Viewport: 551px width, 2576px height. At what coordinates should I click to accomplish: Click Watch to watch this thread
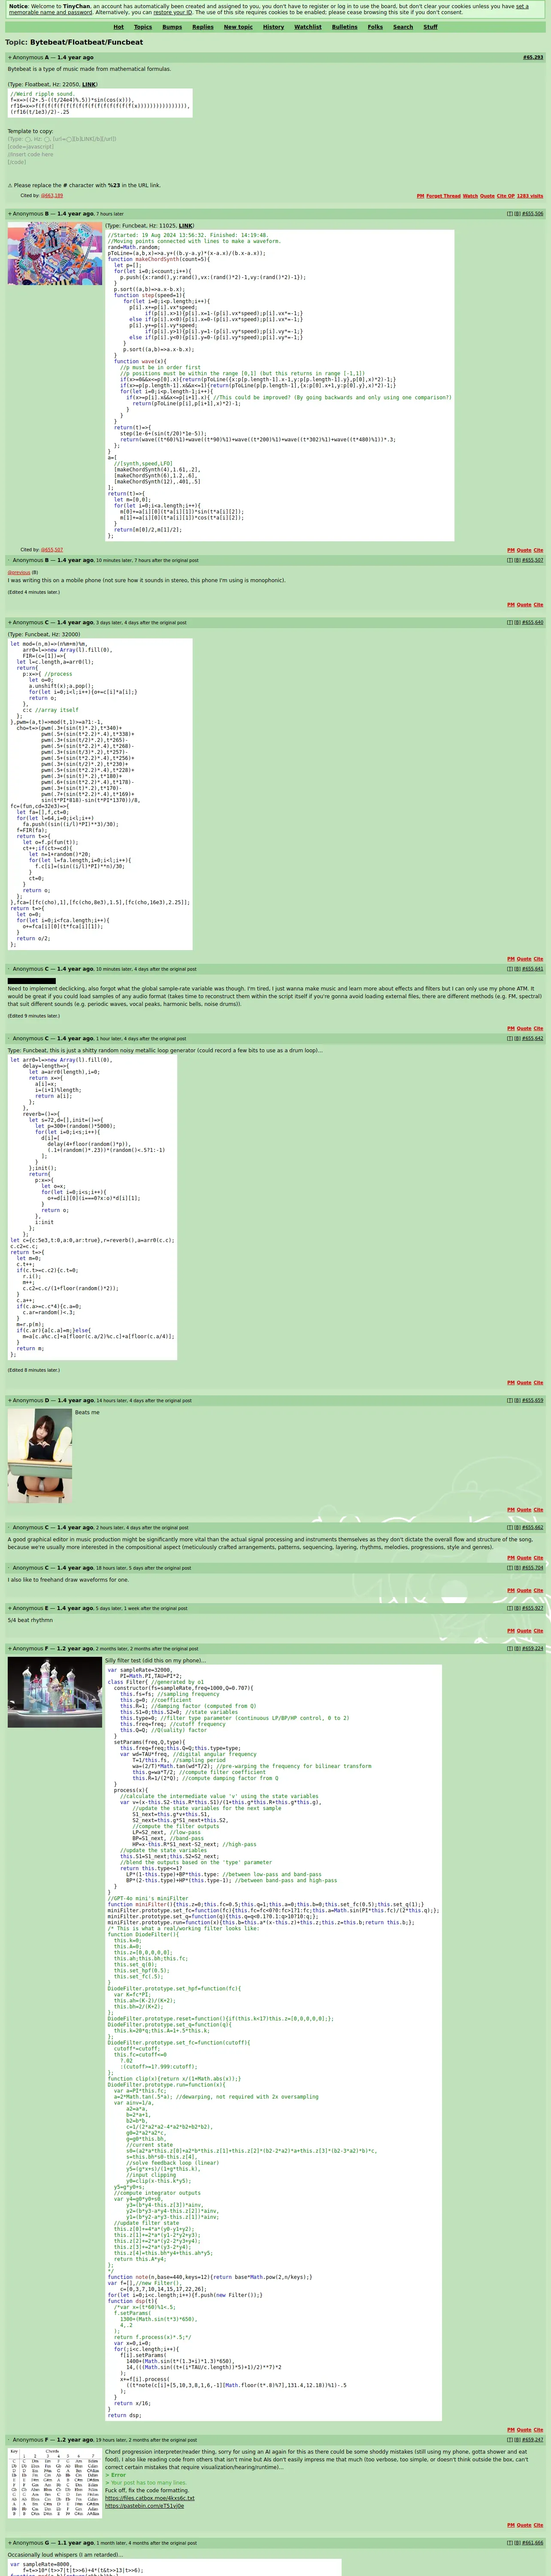470,196
